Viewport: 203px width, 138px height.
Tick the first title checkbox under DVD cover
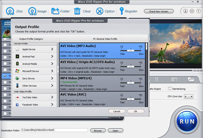tap(5, 38)
